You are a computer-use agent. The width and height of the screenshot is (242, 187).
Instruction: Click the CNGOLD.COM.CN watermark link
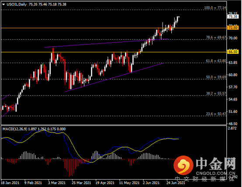tap(216, 173)
